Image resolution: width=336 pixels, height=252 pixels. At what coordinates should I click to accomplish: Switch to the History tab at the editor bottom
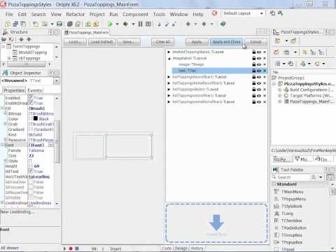coord(197,248)
